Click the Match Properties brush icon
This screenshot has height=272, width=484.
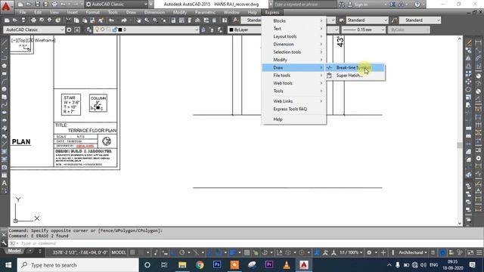click(x=101, y=20)
